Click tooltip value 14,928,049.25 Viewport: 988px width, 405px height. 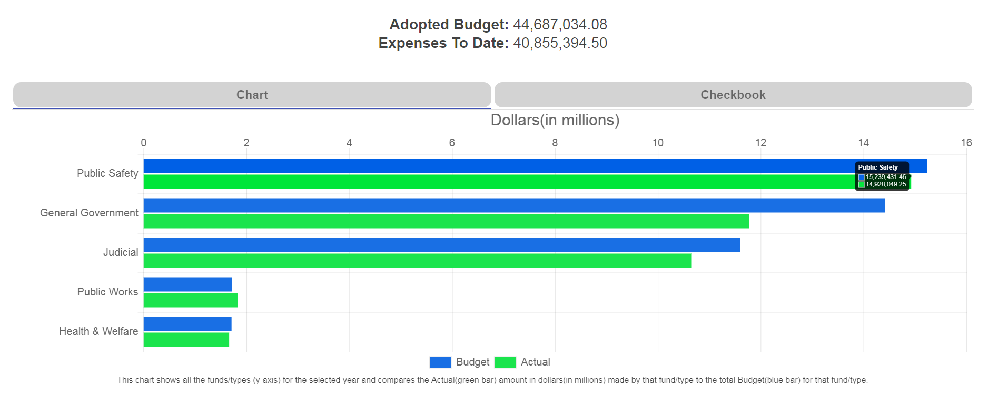click(886, 184)
